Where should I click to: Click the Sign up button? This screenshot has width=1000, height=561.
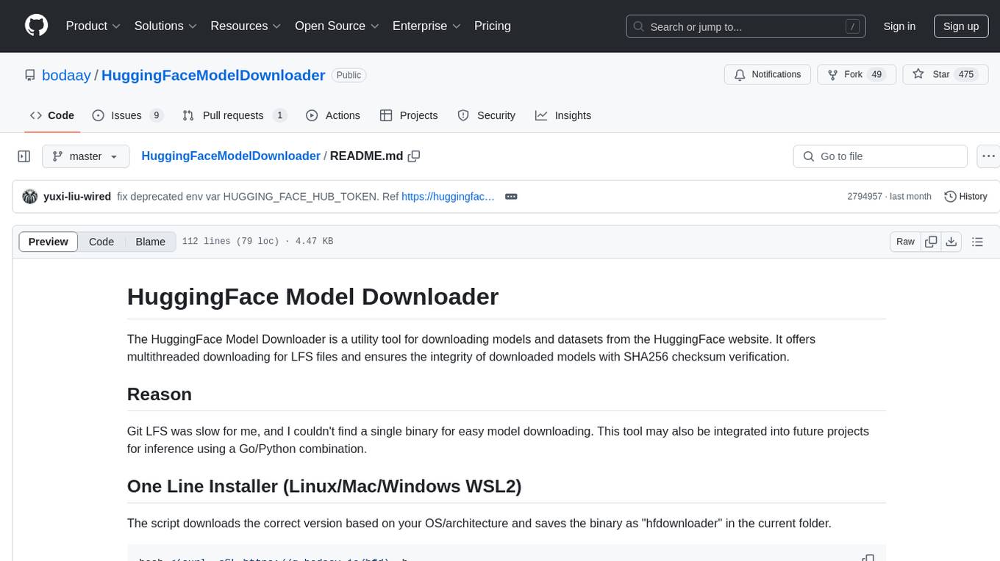coord(961,26)
